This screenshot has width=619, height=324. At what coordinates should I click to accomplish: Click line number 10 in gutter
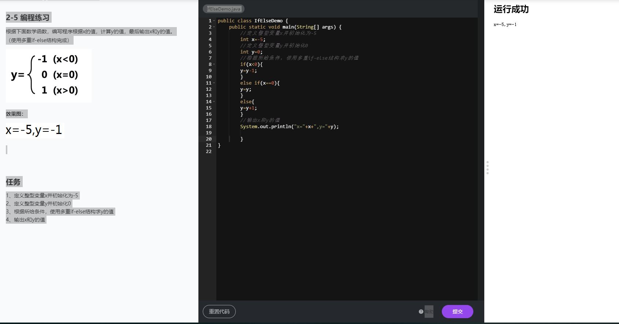[209, 77]
